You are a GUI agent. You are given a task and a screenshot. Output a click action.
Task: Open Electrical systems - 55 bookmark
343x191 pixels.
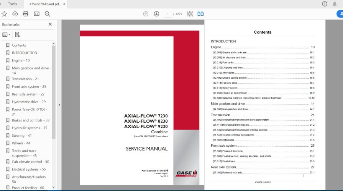point(29,169)
